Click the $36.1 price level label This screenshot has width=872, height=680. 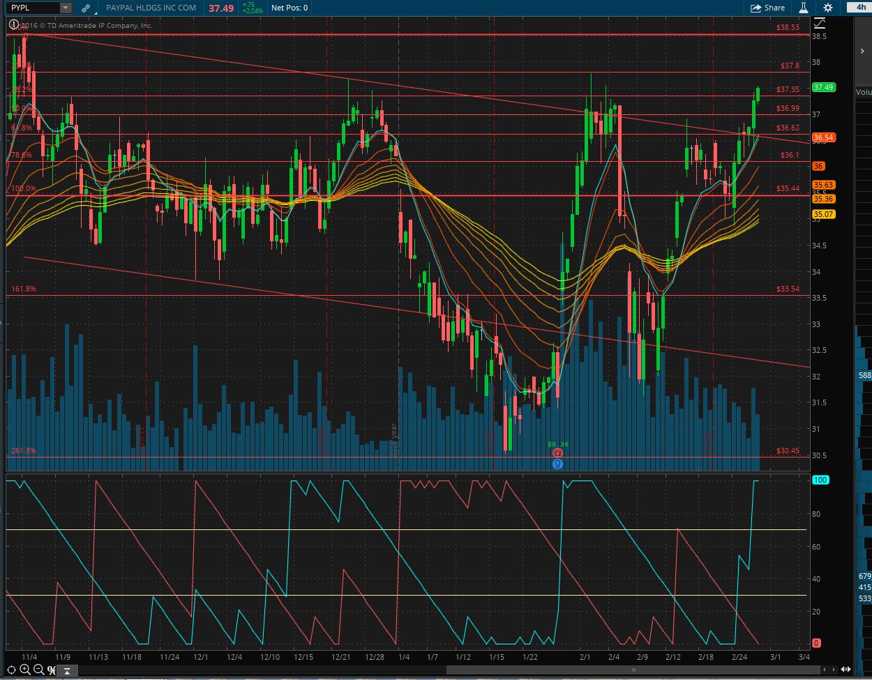(790, 155)
